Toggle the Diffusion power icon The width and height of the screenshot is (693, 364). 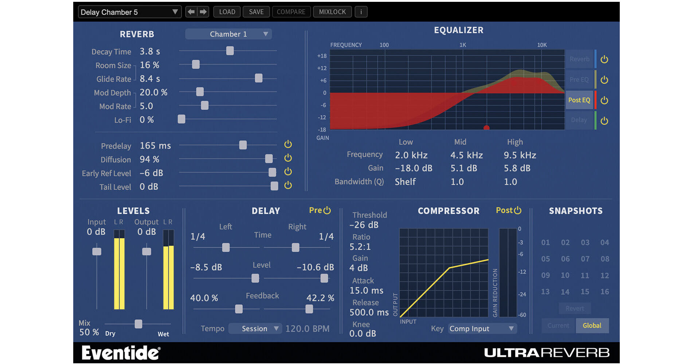(288, 158)
